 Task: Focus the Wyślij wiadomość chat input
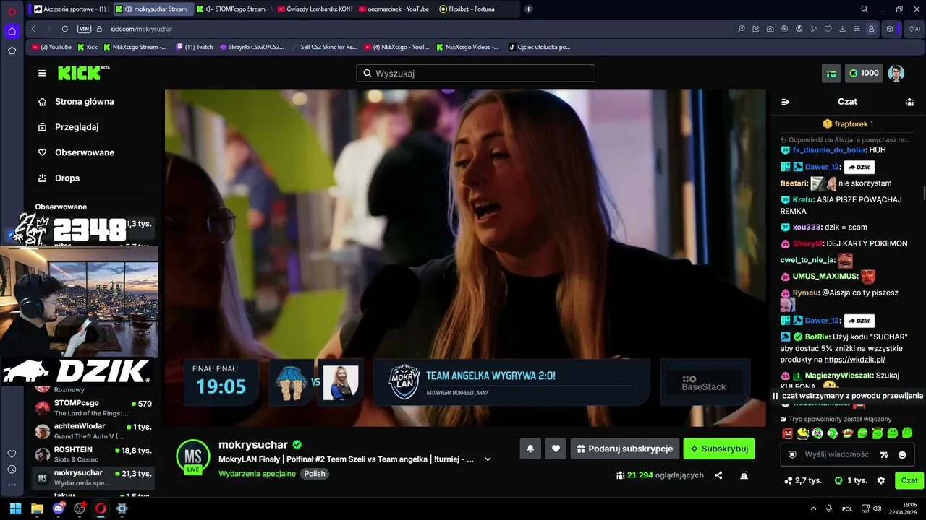click(x=837, y=454)
